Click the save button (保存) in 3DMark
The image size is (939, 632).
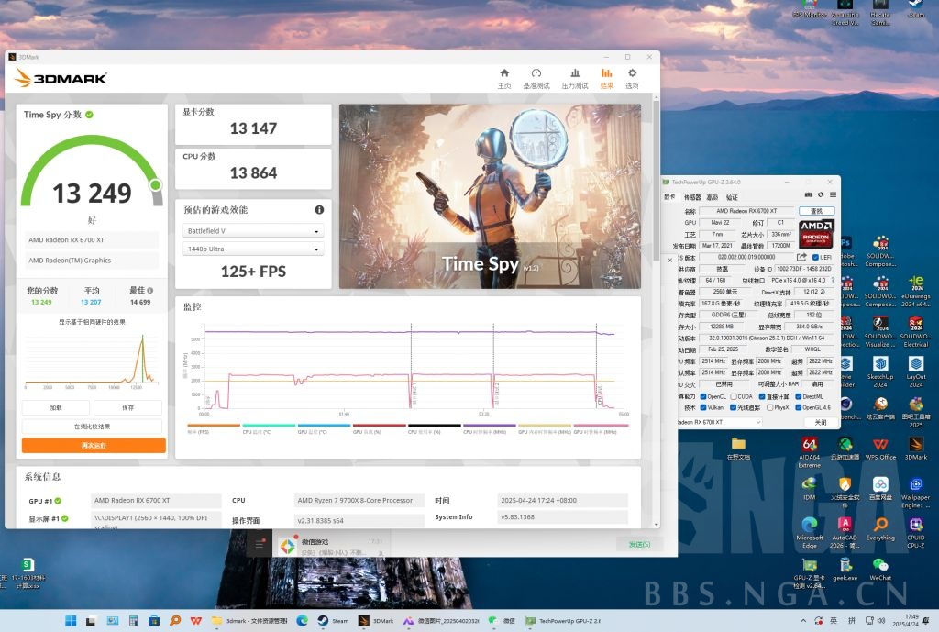[128, 407]
